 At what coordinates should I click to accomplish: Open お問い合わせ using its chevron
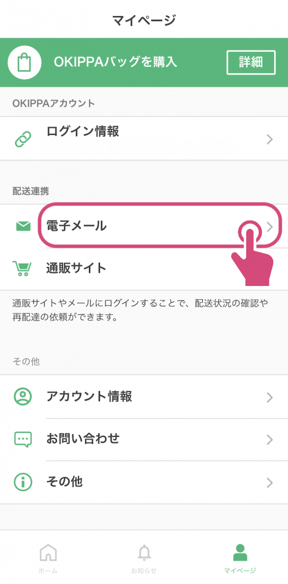click(x=270, y=440)
